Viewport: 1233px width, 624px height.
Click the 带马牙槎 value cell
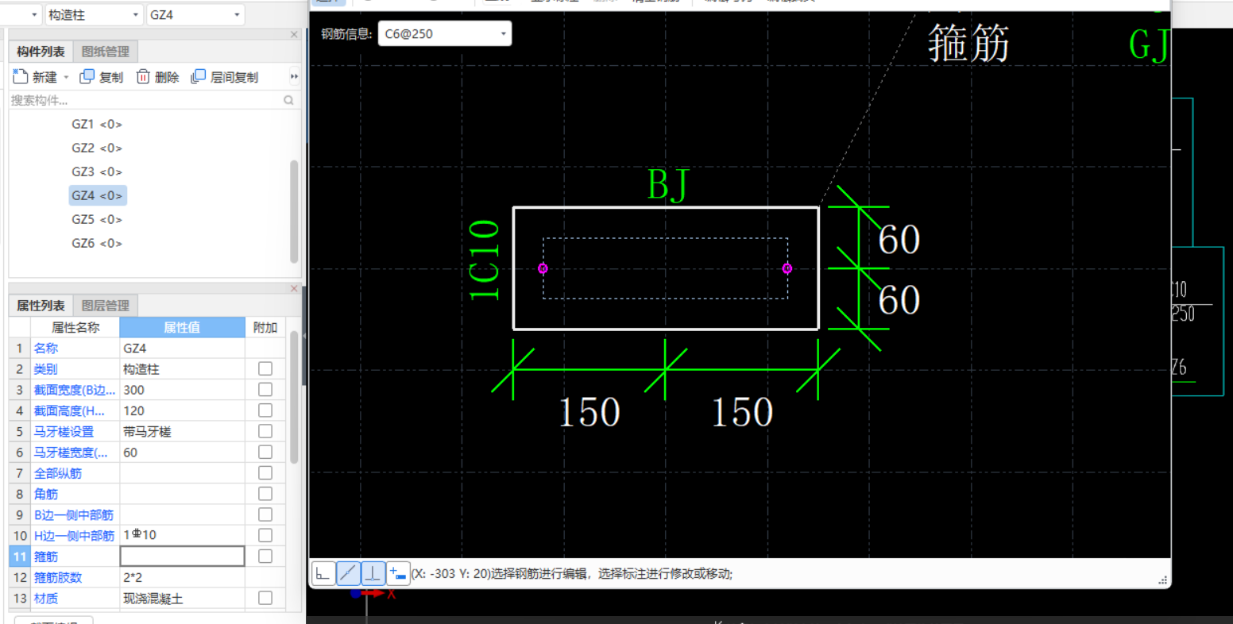point(182,432)
